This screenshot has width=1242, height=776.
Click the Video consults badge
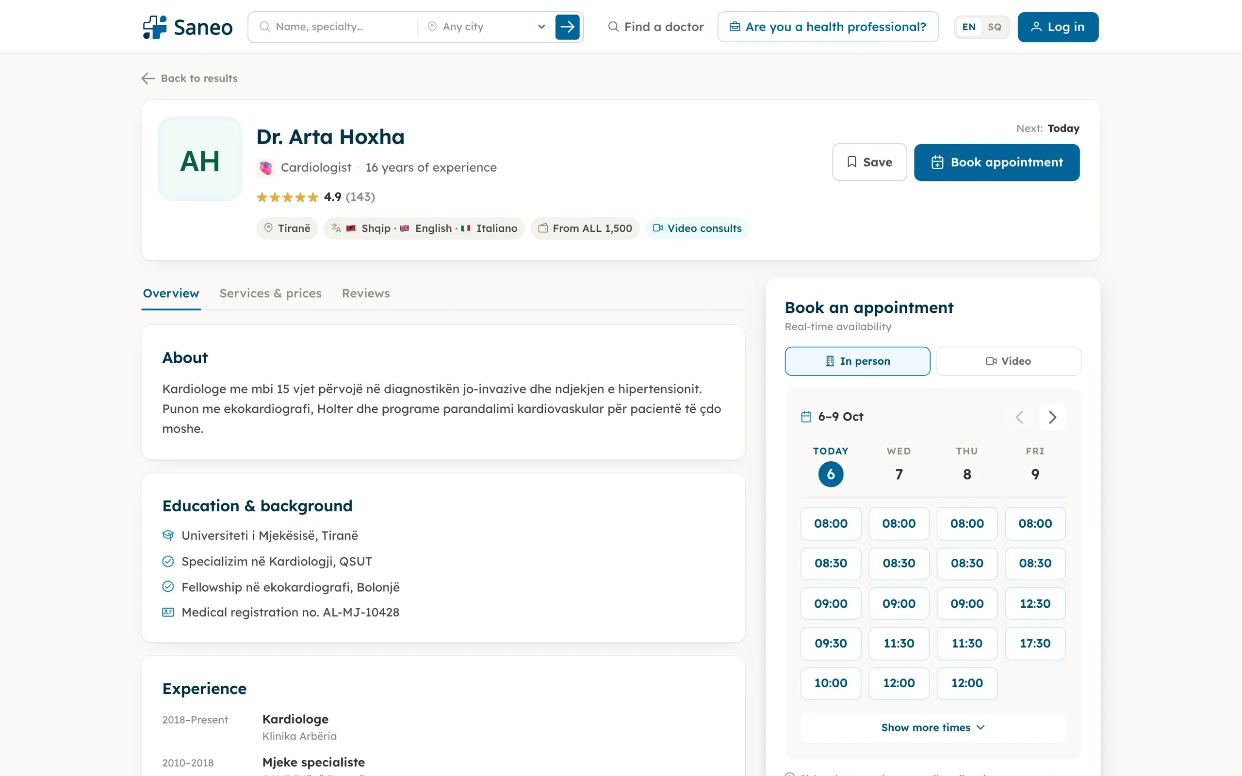click(697, 228)
